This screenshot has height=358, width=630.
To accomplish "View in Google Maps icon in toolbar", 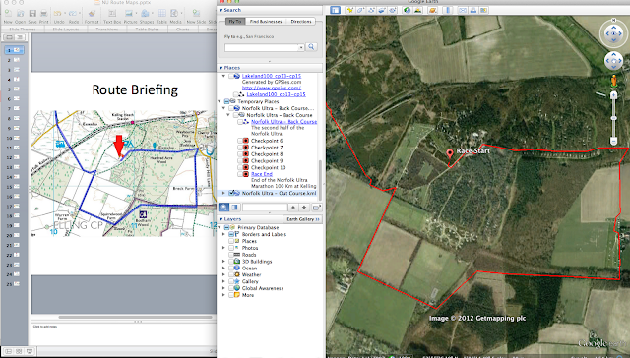I will (483, 10).
